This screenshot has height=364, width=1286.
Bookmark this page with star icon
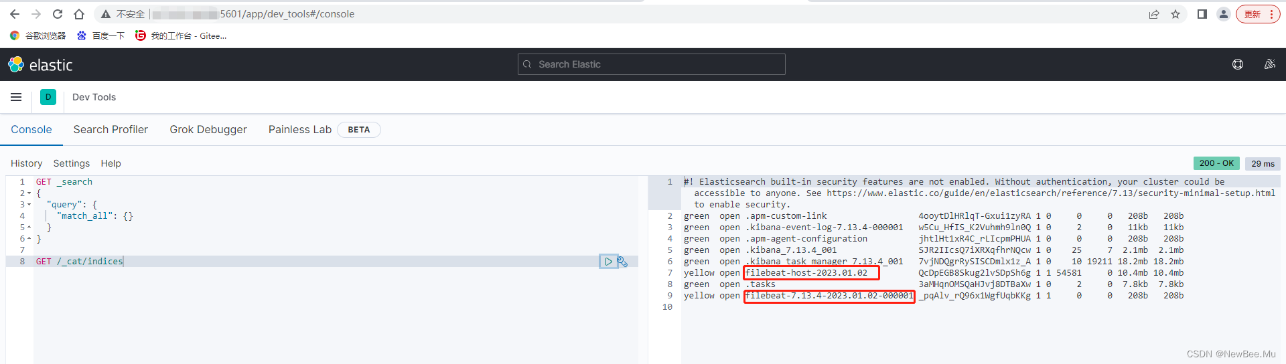tap(1175, 14)
